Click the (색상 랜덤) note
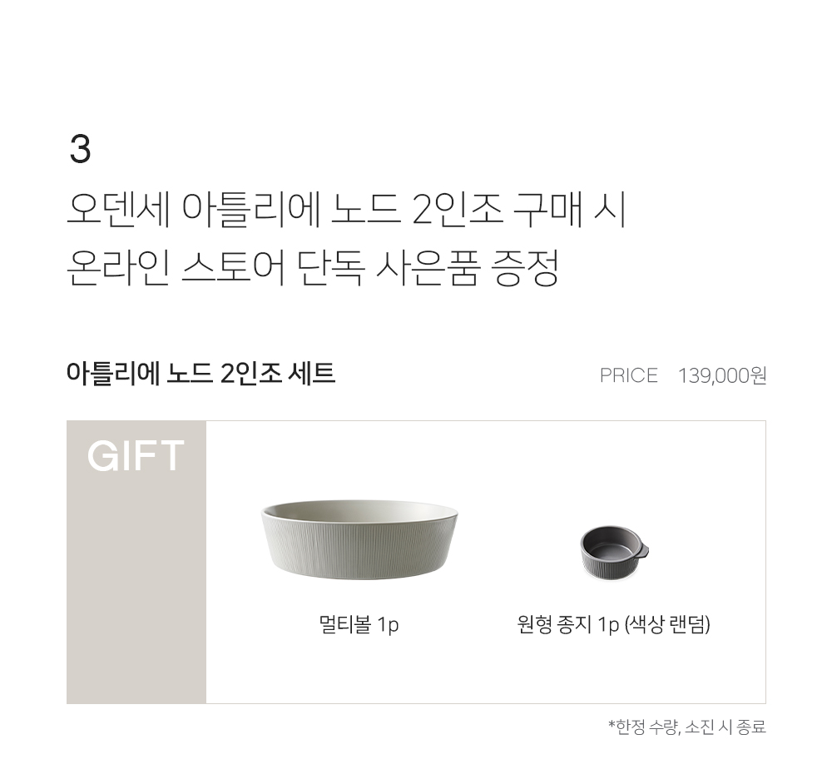Image resolution: width=832 pixels, height=784 pixels. [667, 624]
